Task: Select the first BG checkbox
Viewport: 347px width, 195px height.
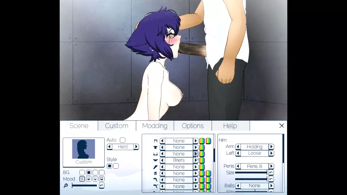Action: tap(82, 173)
